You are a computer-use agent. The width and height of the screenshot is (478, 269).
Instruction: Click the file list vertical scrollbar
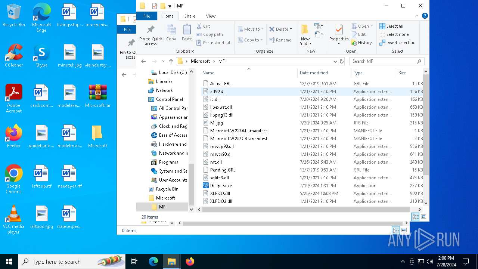[x=426, y=125]
